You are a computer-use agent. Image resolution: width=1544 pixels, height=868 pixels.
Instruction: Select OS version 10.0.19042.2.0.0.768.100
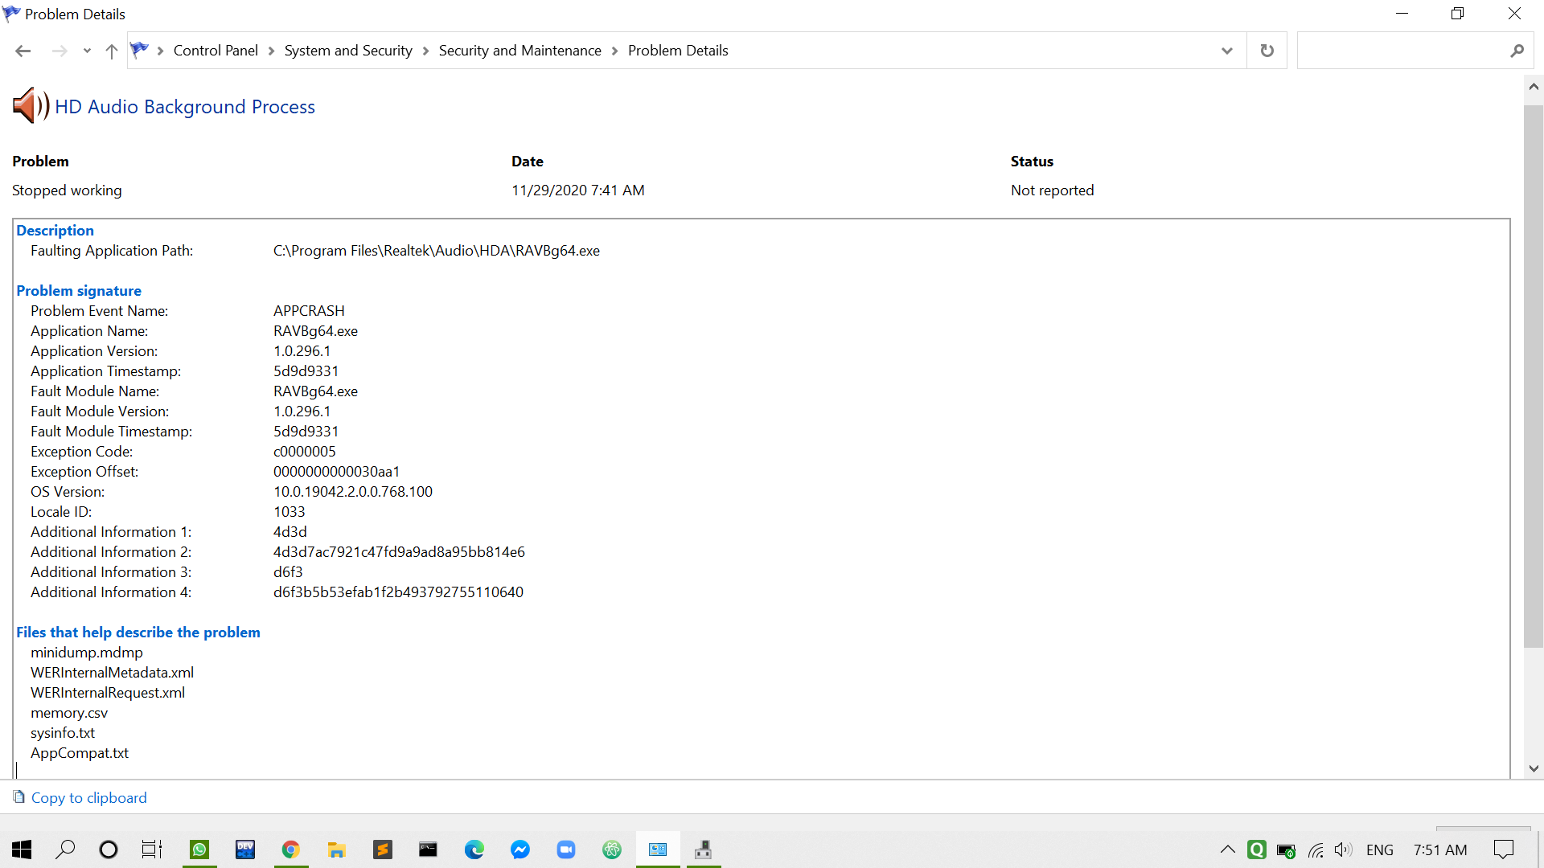(x=353, y=492)
